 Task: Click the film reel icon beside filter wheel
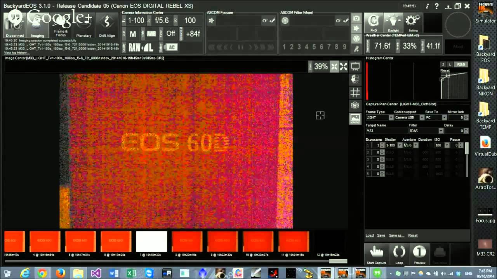click(356, 39)
